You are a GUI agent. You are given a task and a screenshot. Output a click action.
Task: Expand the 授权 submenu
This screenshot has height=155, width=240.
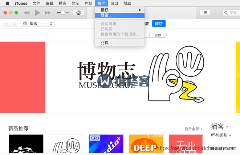120,10
